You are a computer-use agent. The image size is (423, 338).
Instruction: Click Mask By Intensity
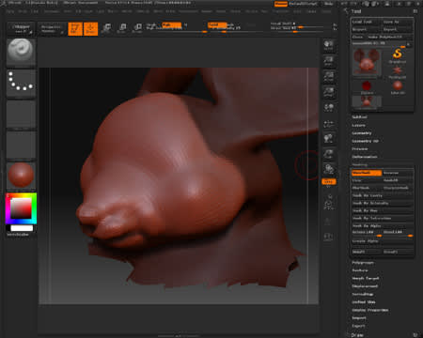point(382,203)
